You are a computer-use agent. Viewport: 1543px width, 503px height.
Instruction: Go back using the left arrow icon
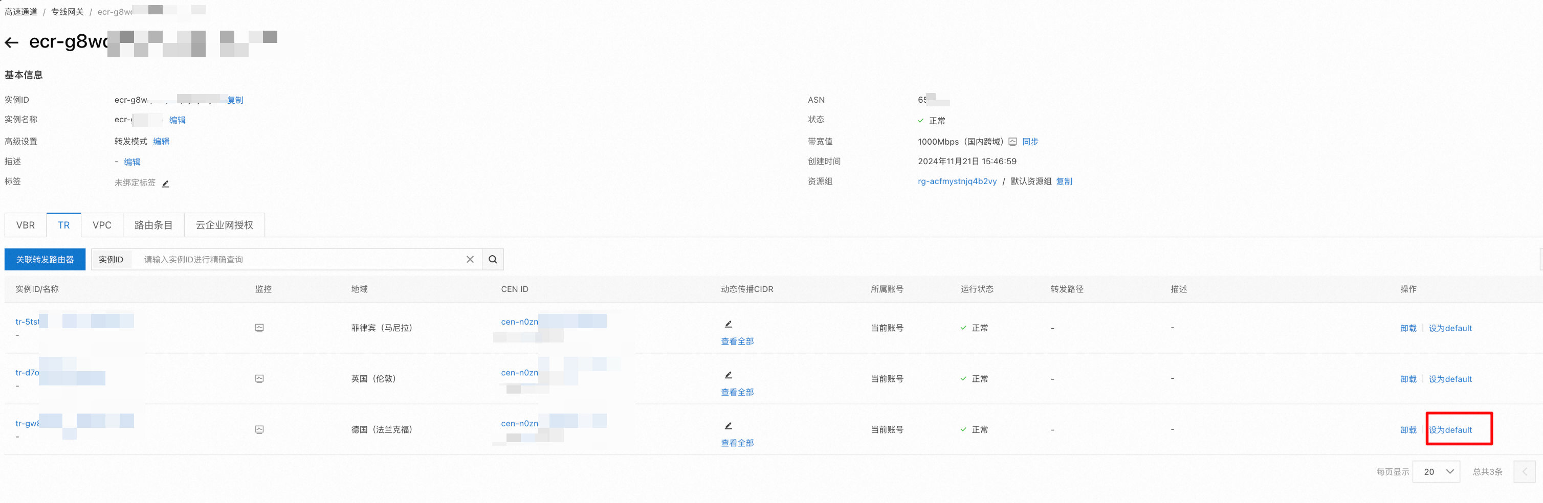(x=11, y=42)
